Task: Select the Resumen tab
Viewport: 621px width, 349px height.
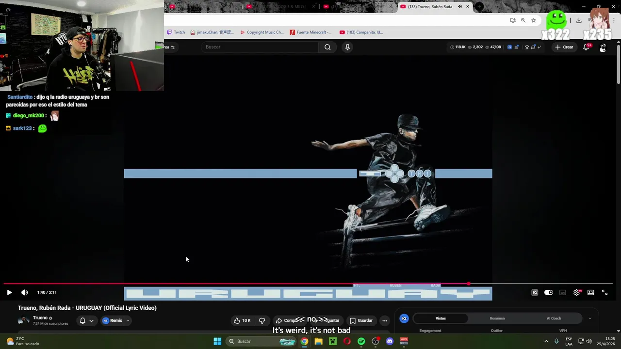Action: pos(497,318)
